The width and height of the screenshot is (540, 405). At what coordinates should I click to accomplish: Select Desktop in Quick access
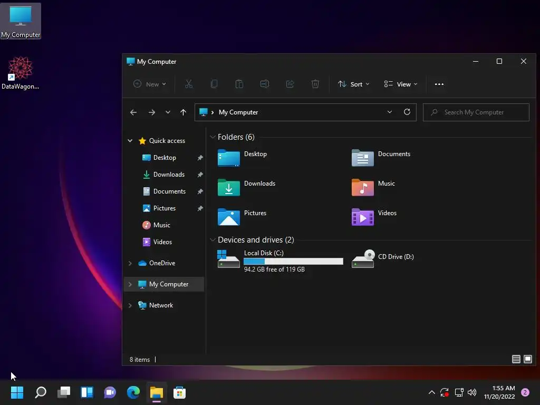pyautogui.click(x=165, y=157)
